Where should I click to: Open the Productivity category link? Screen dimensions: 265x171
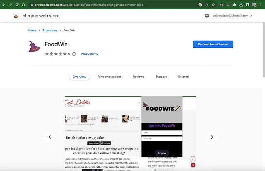[x=89, y=54]
